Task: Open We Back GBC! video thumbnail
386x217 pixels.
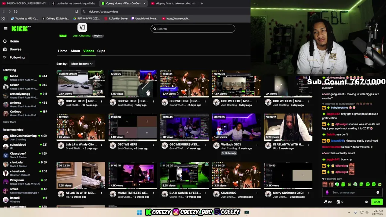Action: (x=236, y=127)
